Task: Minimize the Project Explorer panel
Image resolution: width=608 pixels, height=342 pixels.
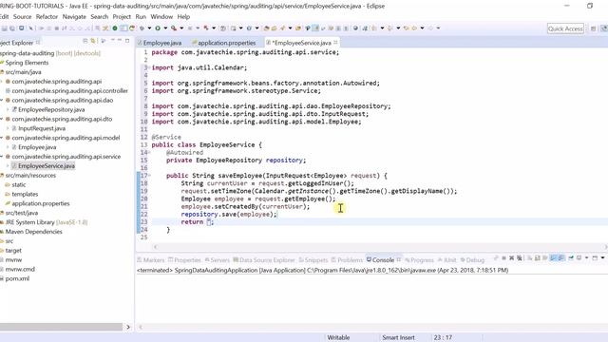Action: pos(120,40)
